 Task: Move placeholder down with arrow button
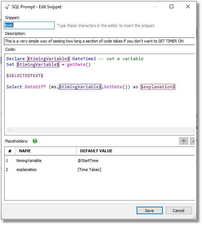tap(192, 141)
